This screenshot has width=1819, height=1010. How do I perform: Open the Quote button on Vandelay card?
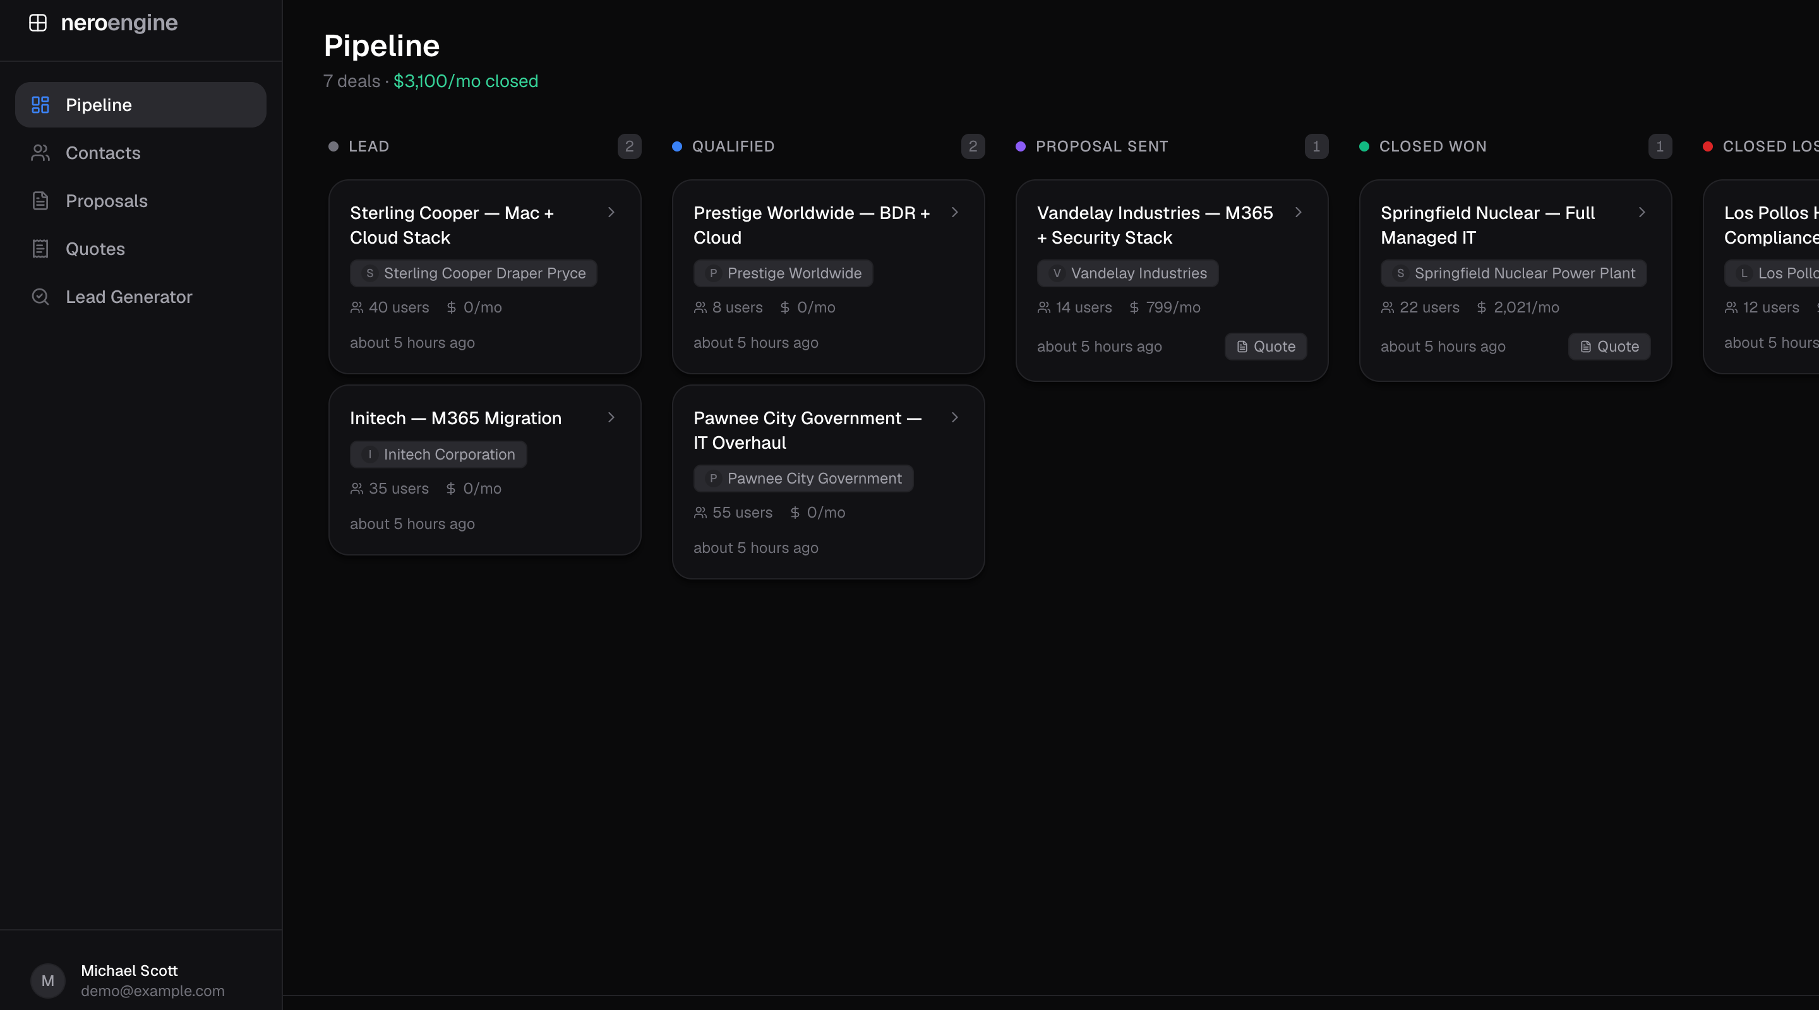pos(1265,346)
